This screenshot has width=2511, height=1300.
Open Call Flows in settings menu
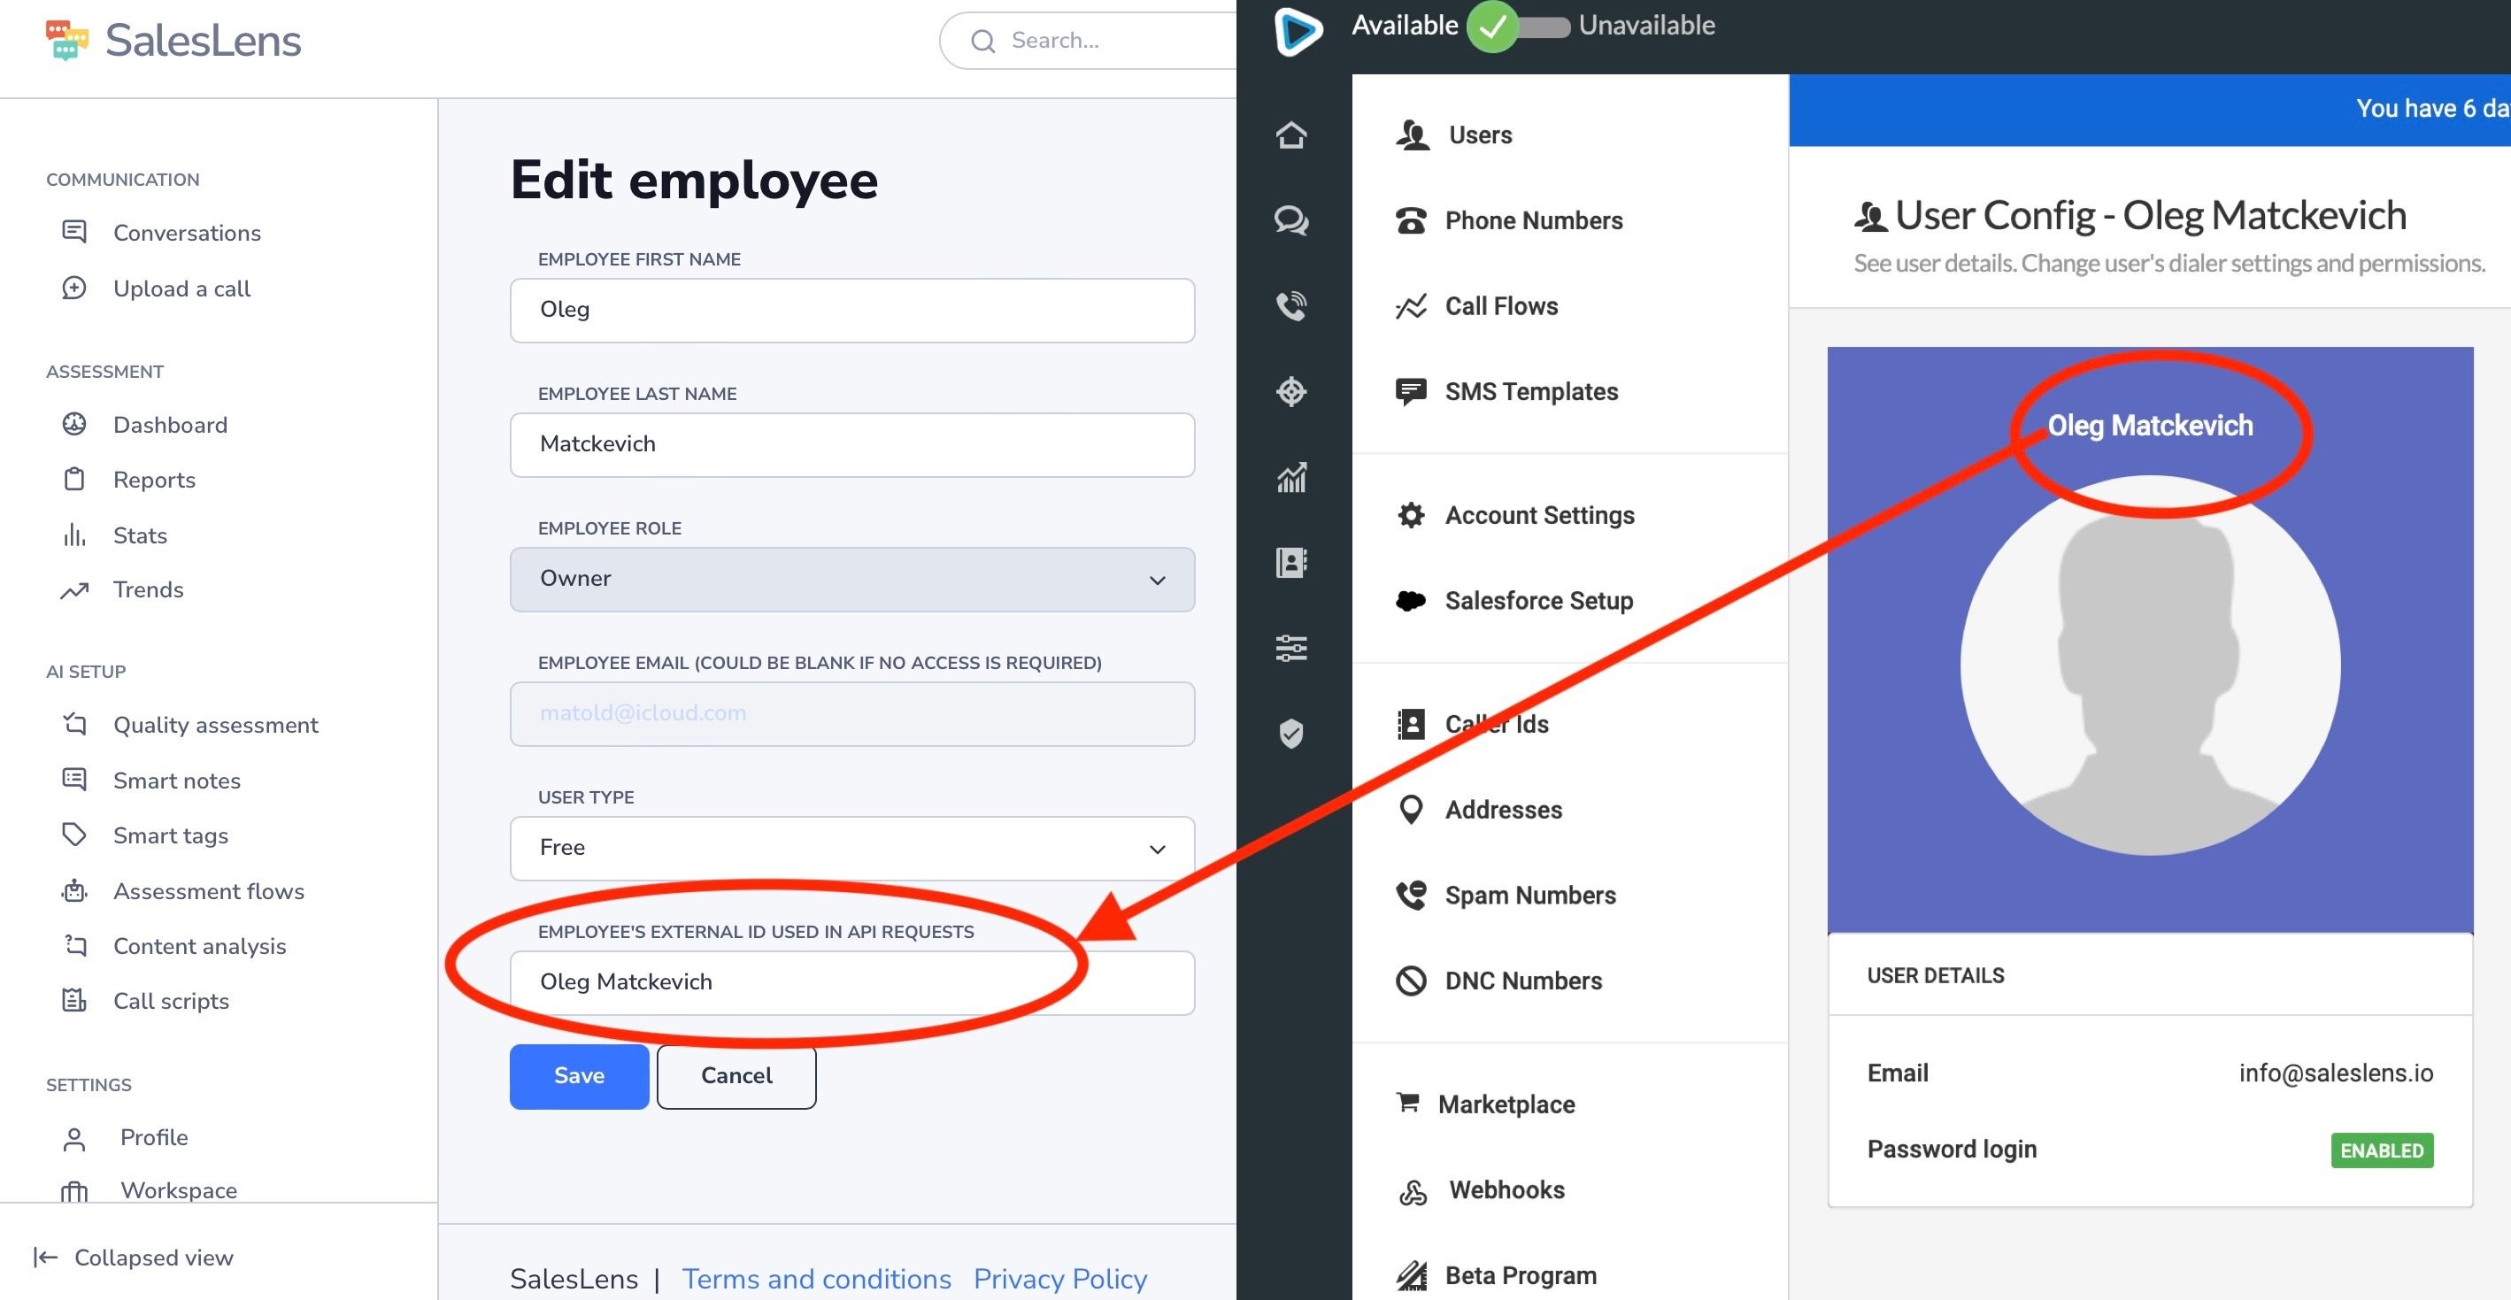[x=1500, y=306]
